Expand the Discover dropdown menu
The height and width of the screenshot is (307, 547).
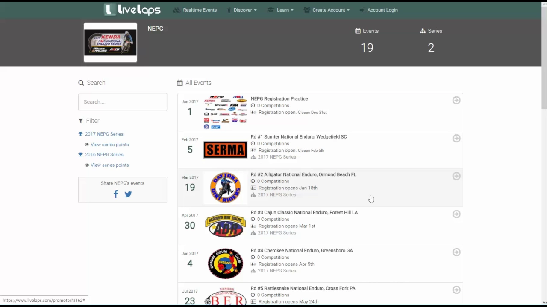(x=241, y=10)
